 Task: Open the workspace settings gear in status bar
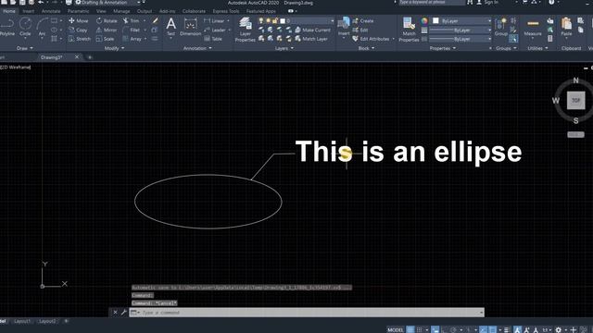tap(558, 329)
